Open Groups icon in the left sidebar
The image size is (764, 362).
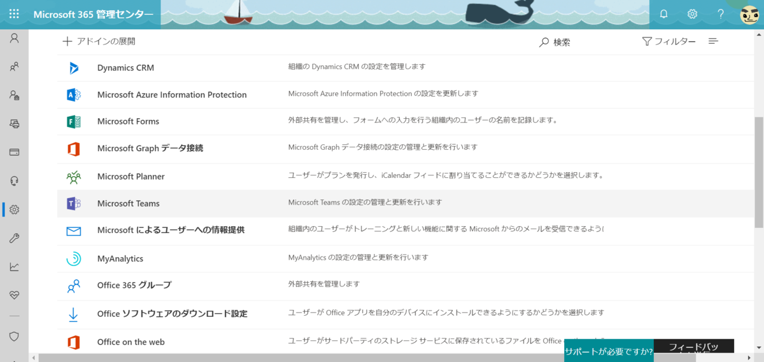(14, 65)
